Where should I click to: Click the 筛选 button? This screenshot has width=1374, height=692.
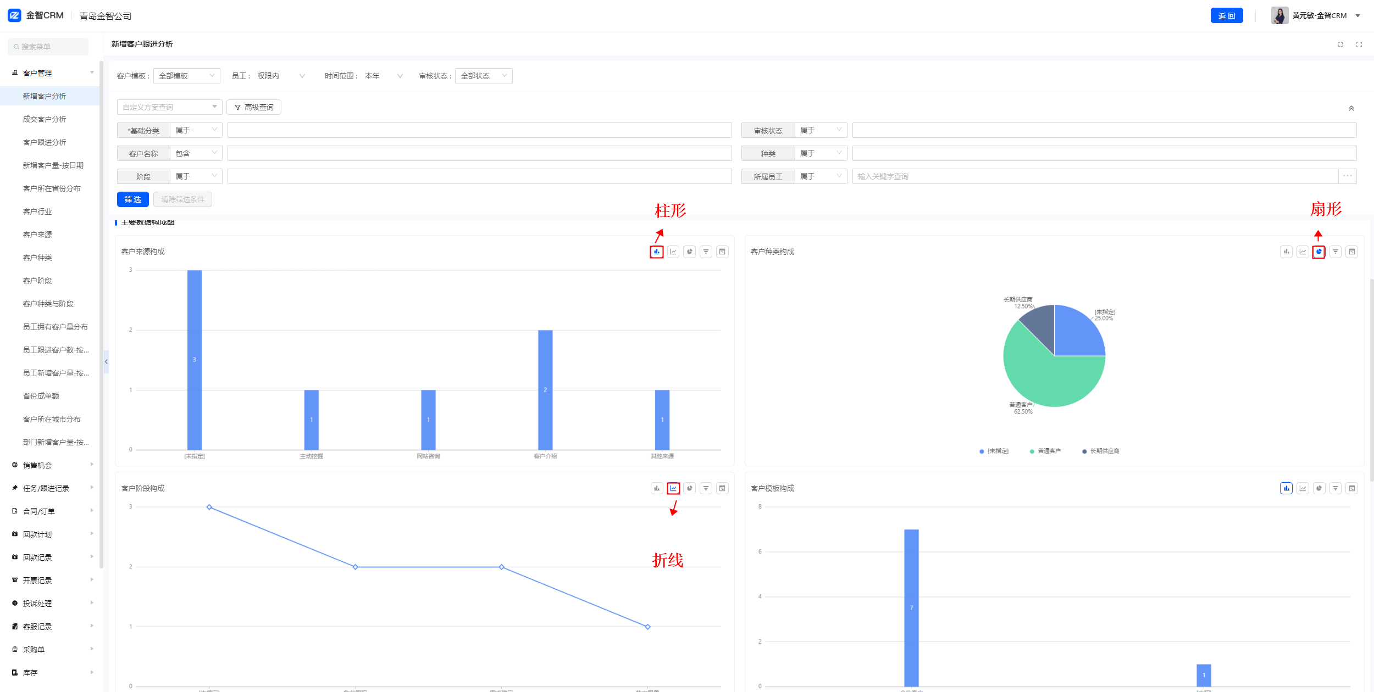(133, 199)
